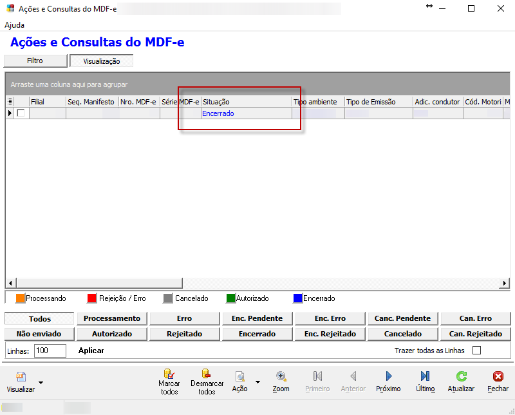Click the blue Encerrado legend swatch
Image resolution: width=515 pixels, height=415 pixels.
click(297, 298)
